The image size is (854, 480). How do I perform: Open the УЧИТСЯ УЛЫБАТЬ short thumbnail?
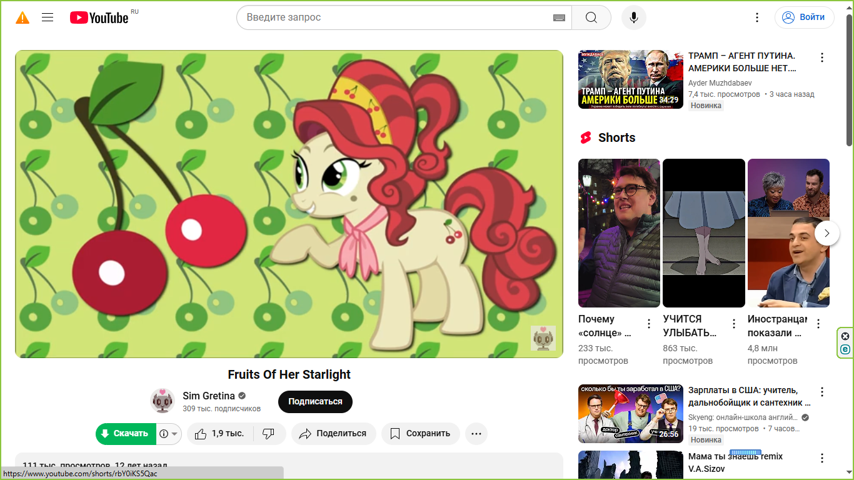704,233
